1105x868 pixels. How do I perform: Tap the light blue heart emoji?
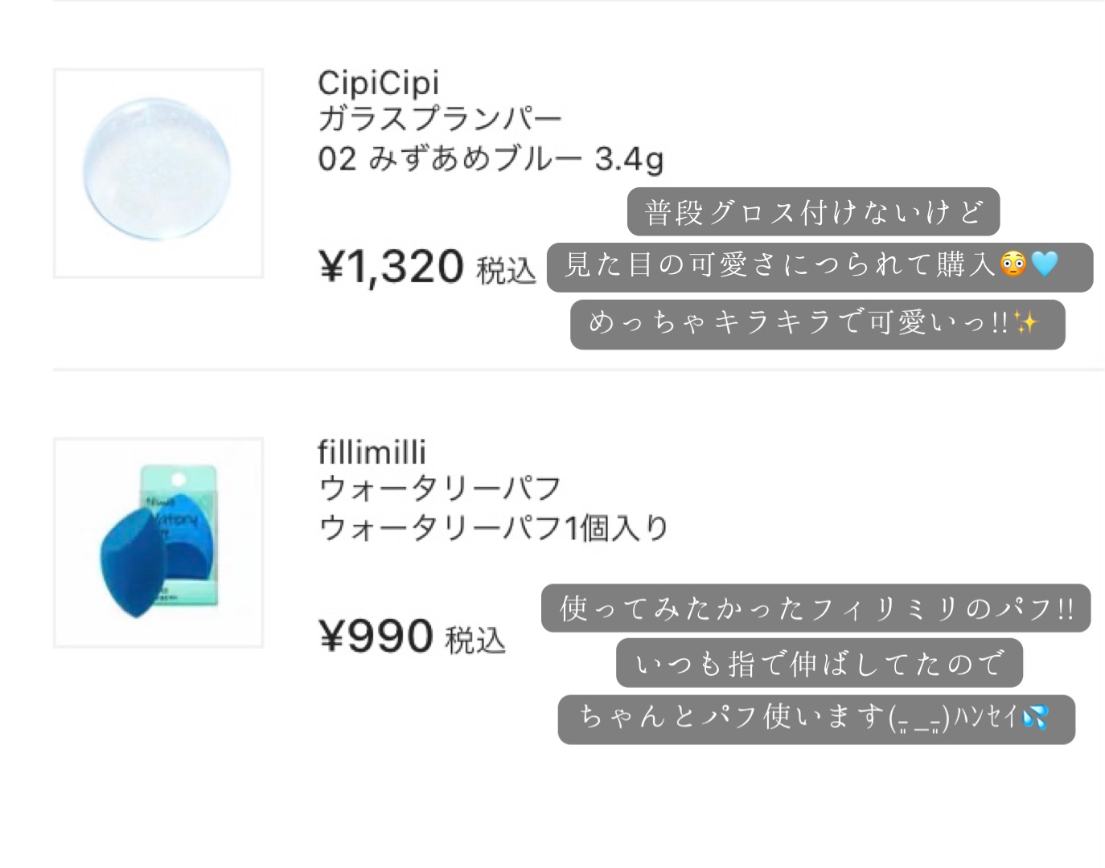[x=1045, y=264]
